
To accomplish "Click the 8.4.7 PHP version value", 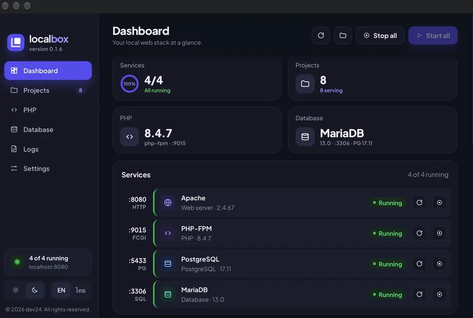I will (158, 133).
